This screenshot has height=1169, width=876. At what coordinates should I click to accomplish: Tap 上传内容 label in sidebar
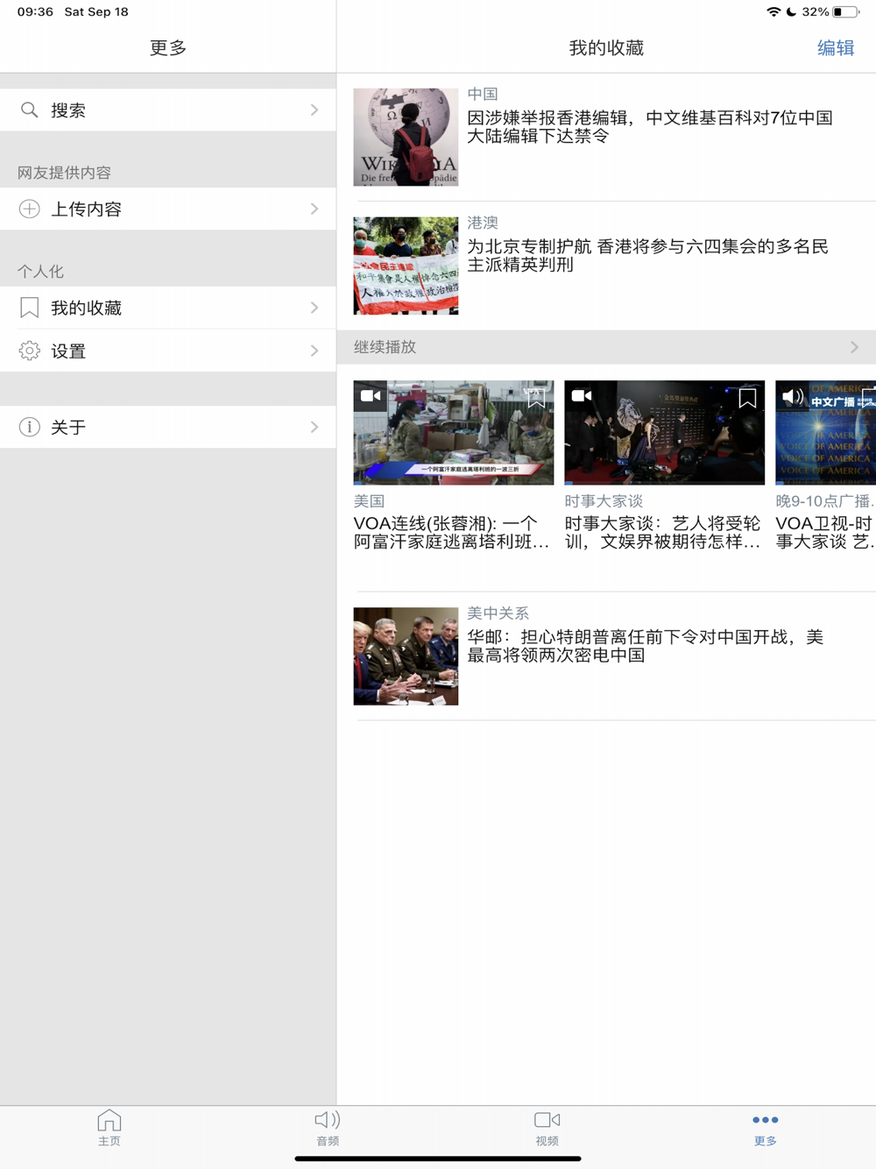tap(86, 209)
